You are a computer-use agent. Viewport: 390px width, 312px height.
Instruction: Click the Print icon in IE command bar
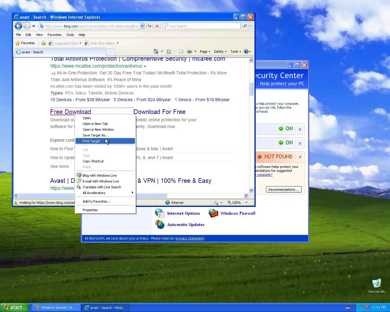190,52
